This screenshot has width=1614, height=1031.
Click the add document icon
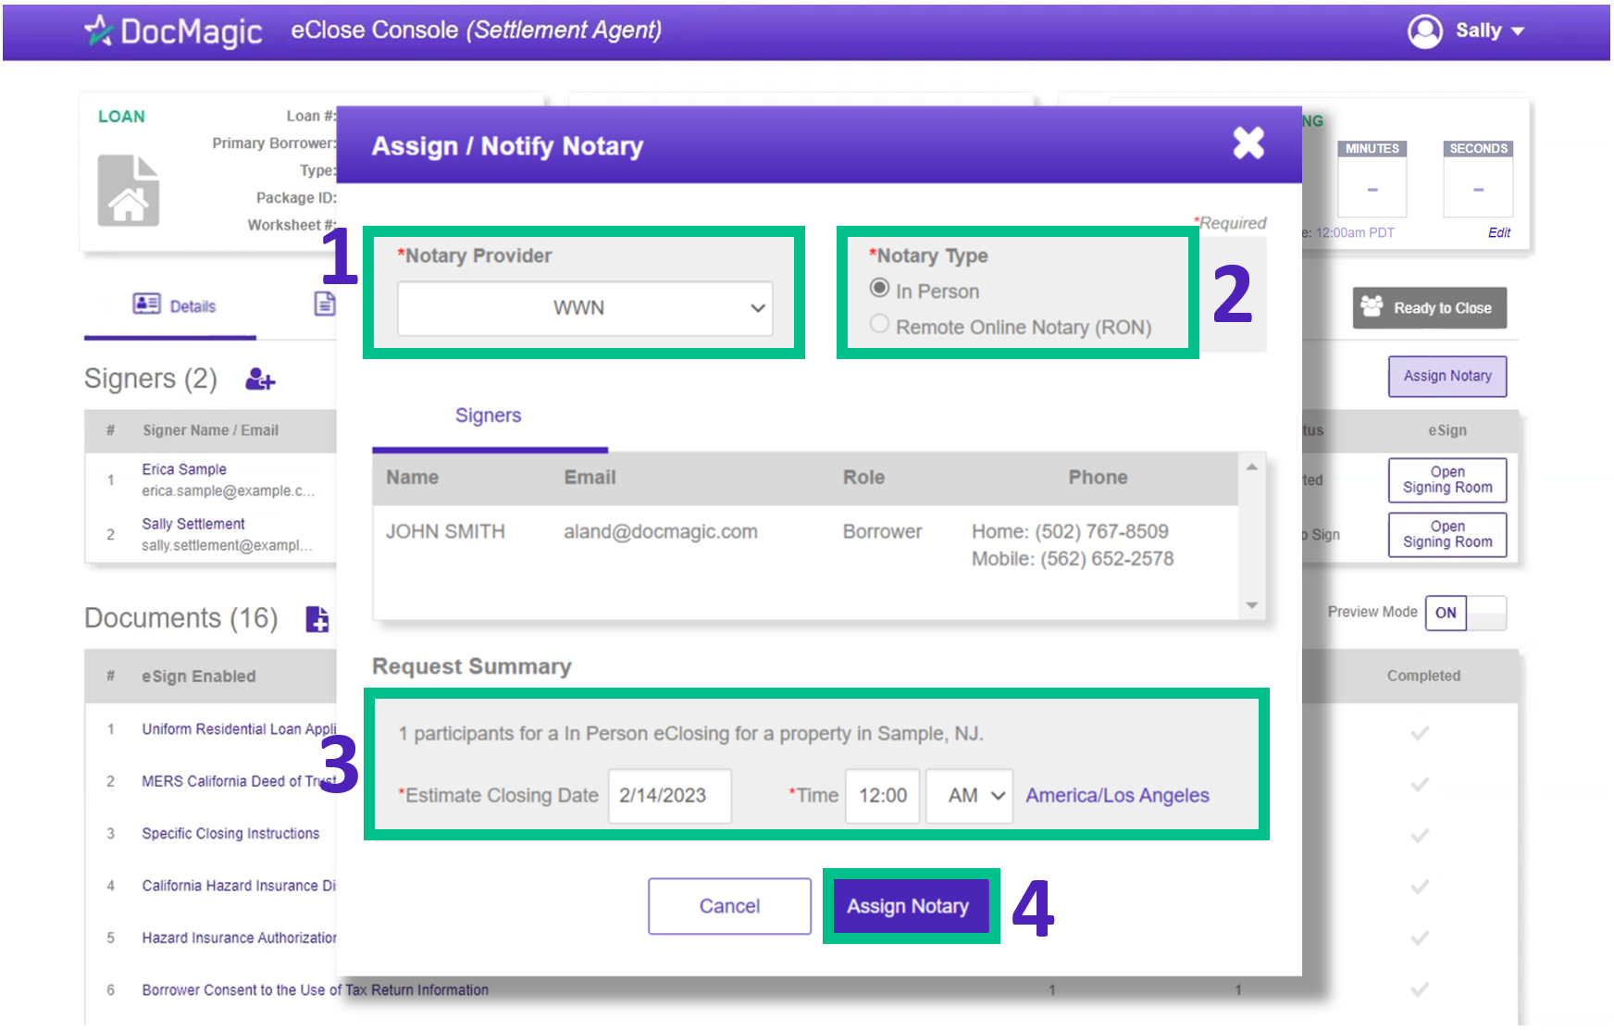317,618
